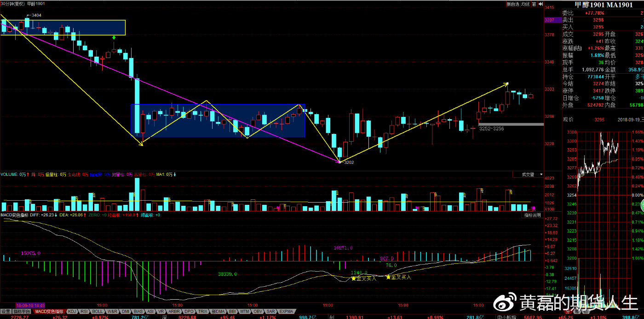The height and width of the screenshot is (319, 644).
Task: Click the 成交 price 3295
Action: (598, 35)
